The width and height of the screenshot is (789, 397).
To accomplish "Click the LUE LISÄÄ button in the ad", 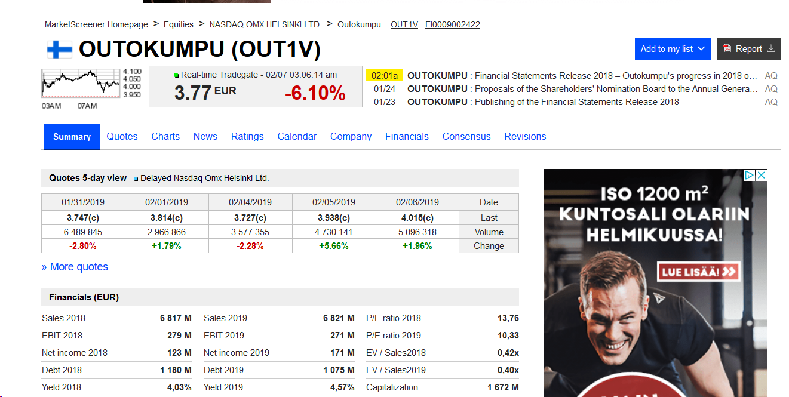I will (x=699, y=272).
